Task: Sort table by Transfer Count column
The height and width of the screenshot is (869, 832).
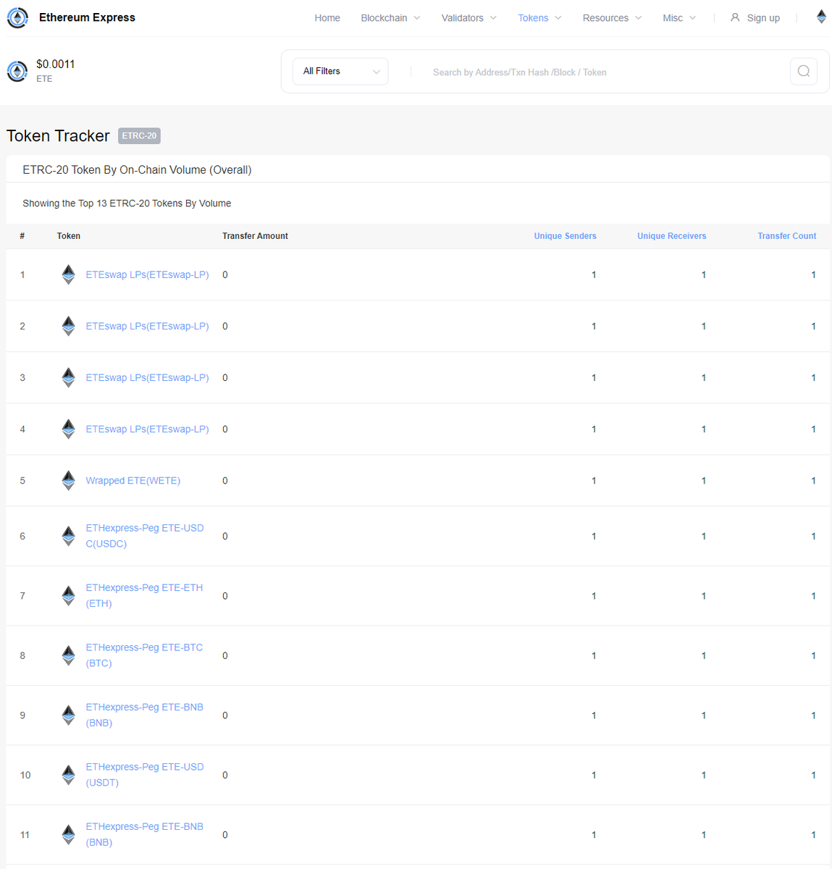Action: click(786, 235)
